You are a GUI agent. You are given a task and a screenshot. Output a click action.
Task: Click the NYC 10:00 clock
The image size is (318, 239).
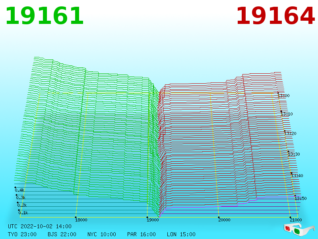102,234
